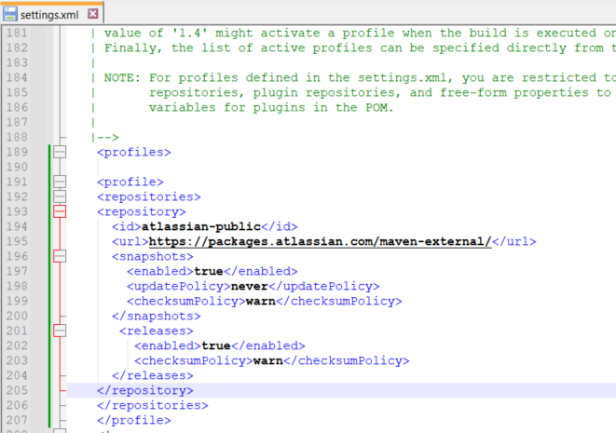Collapse the <repositories> fold on line 192

(x=60, y=196)
